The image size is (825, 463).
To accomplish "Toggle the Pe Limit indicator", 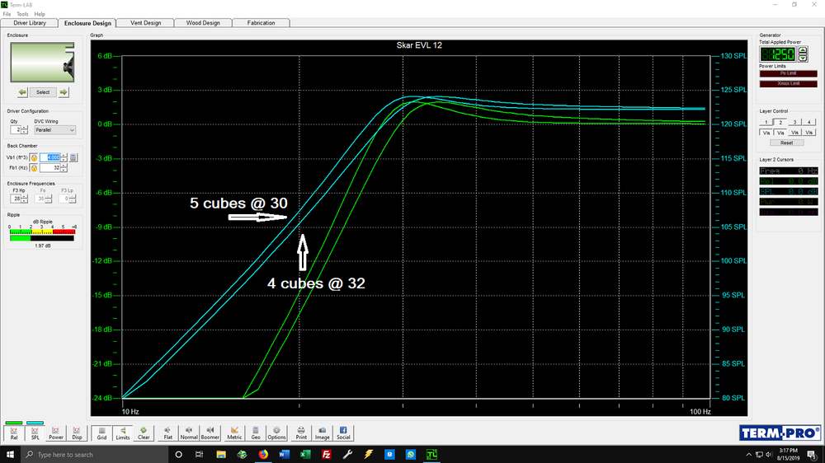I will 788,73.
